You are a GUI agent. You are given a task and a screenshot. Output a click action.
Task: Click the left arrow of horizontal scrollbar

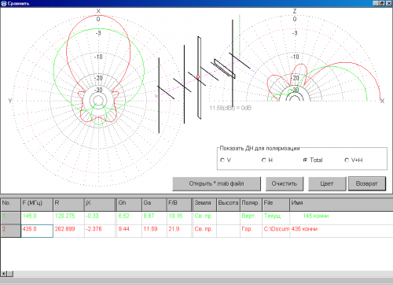pos(4,274)
